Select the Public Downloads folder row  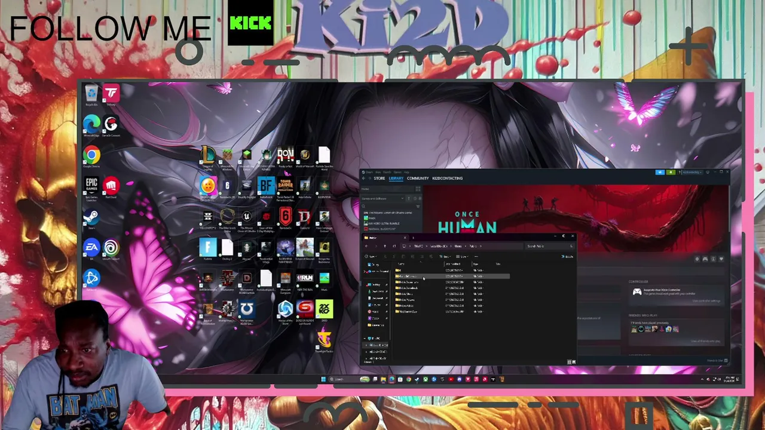point(452,288)
